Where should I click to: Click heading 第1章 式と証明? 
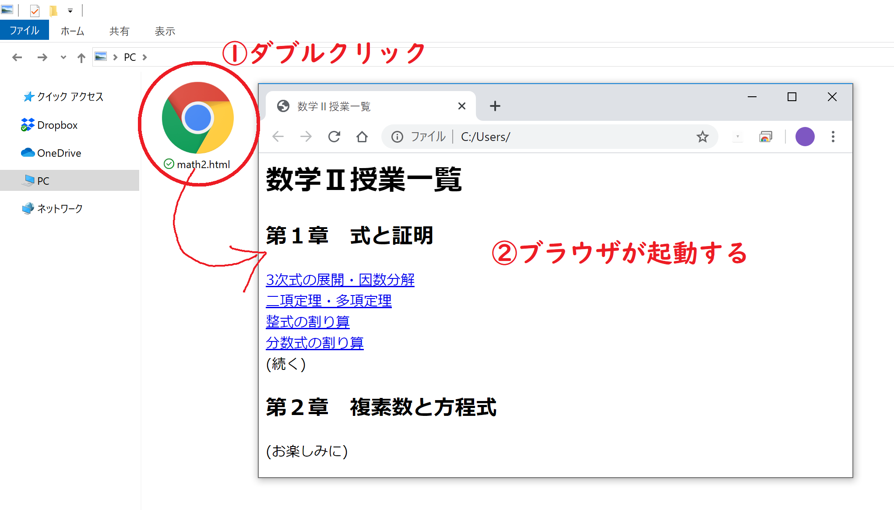tap(349, 236)
